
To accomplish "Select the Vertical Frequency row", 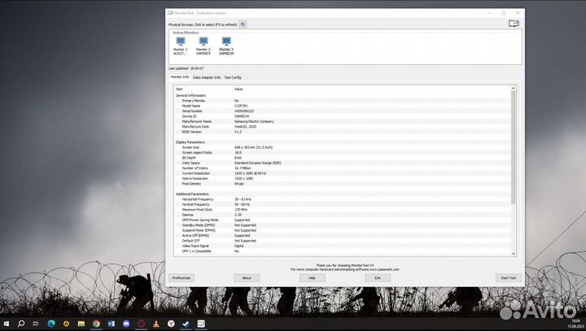I will 343,205.
